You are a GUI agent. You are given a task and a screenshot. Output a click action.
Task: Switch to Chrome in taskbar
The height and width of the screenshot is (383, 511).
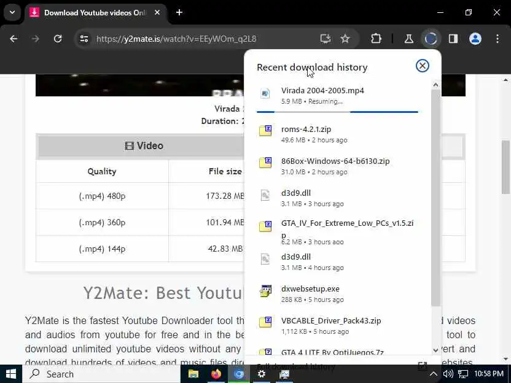pos(238,374)
